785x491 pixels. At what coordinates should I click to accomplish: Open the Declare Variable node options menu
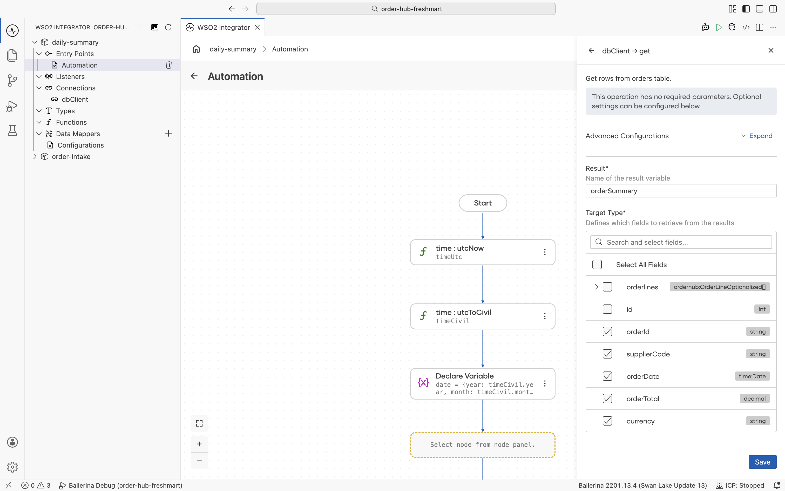(545, 383)
